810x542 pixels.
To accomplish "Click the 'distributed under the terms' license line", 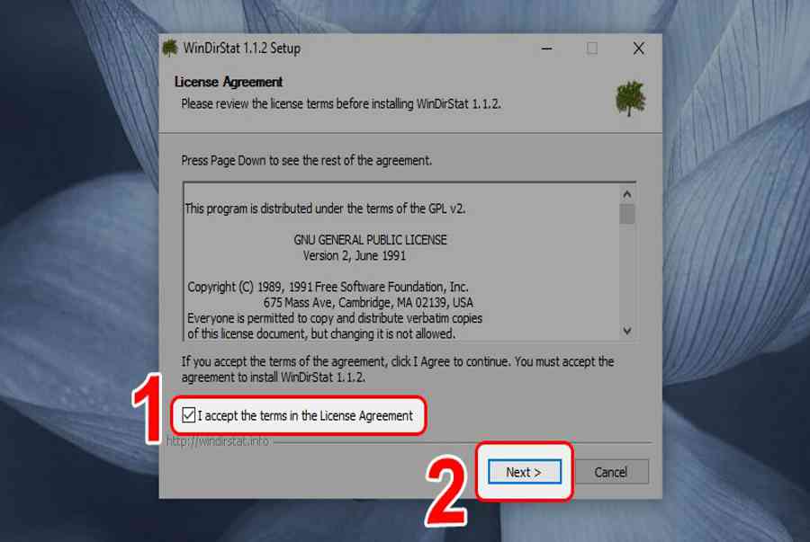I will 326,209.
